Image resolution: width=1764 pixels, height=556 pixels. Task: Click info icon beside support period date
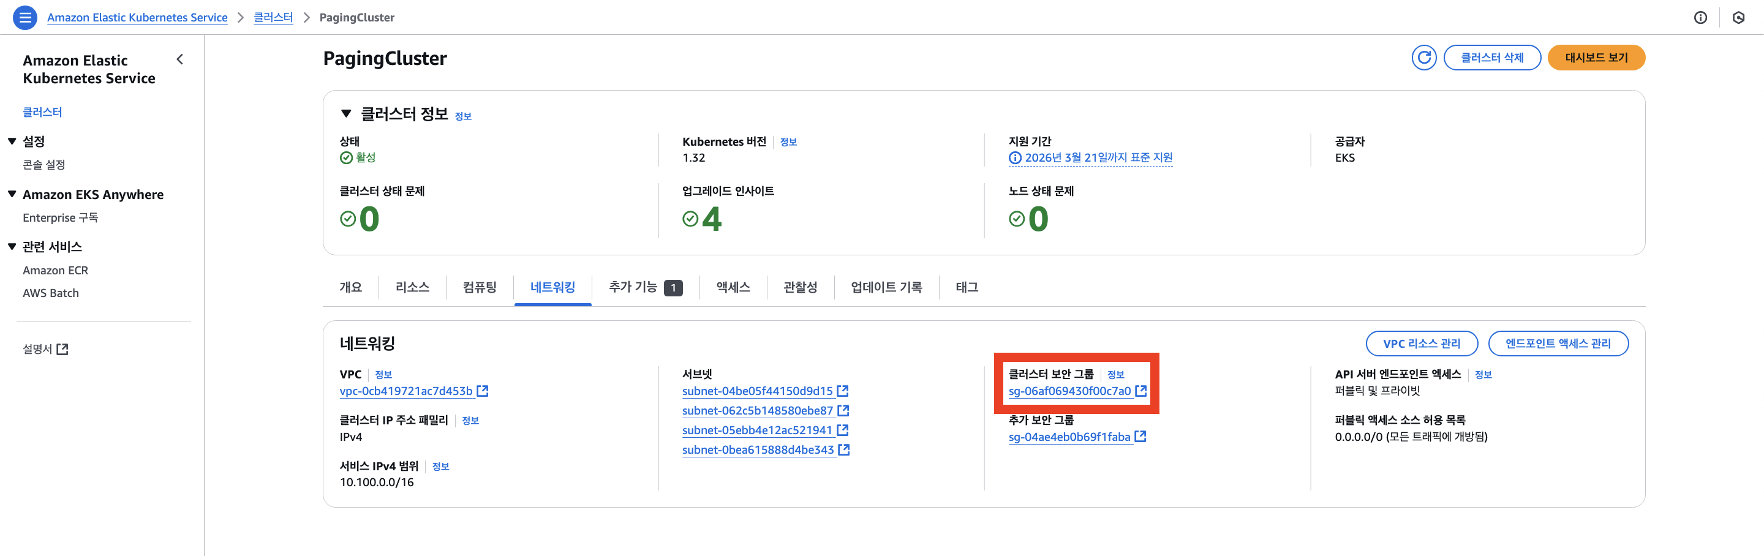pos(1015,158)
